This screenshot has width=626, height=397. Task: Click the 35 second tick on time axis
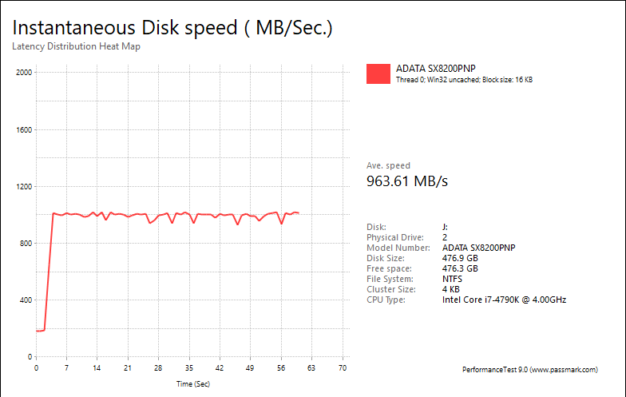188,368
